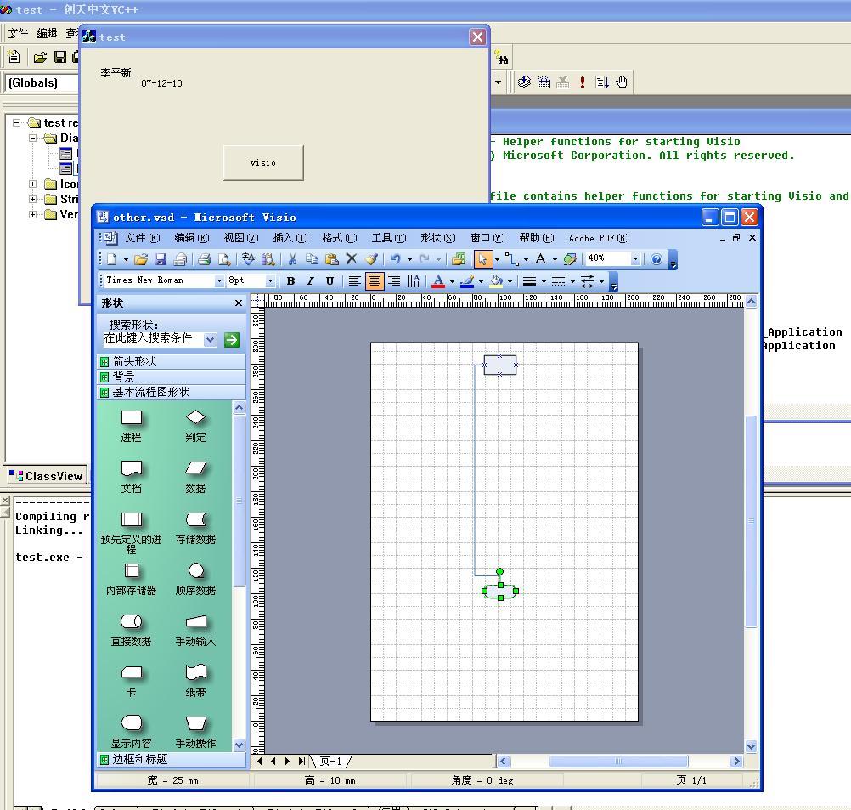This screenshot has width=851, height=810.
Task: Open the 8pt font size dropdown
Action: click(270, 280)
